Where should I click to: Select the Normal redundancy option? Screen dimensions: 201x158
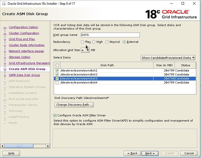[x=107, y=42]
